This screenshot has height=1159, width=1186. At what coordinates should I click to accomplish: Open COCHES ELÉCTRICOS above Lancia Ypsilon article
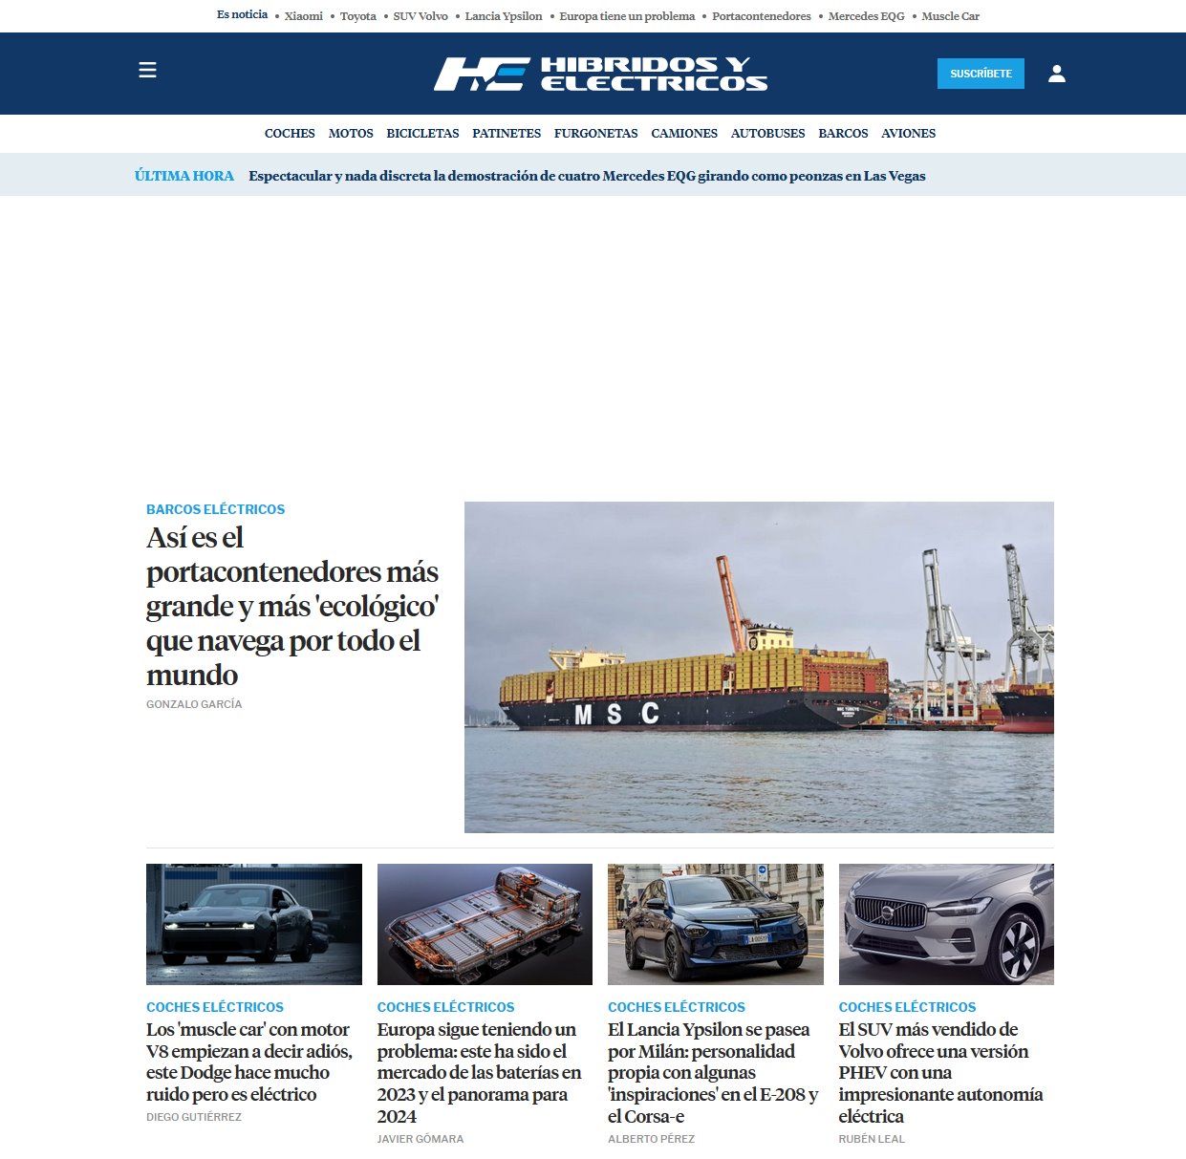pyautogui.click(x=677, y=1007)
